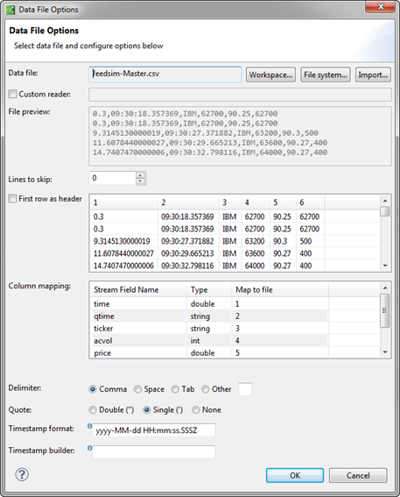This screenshot has width=400, height=497.
Task: Check First row as header
Action: tap(12, 198)
